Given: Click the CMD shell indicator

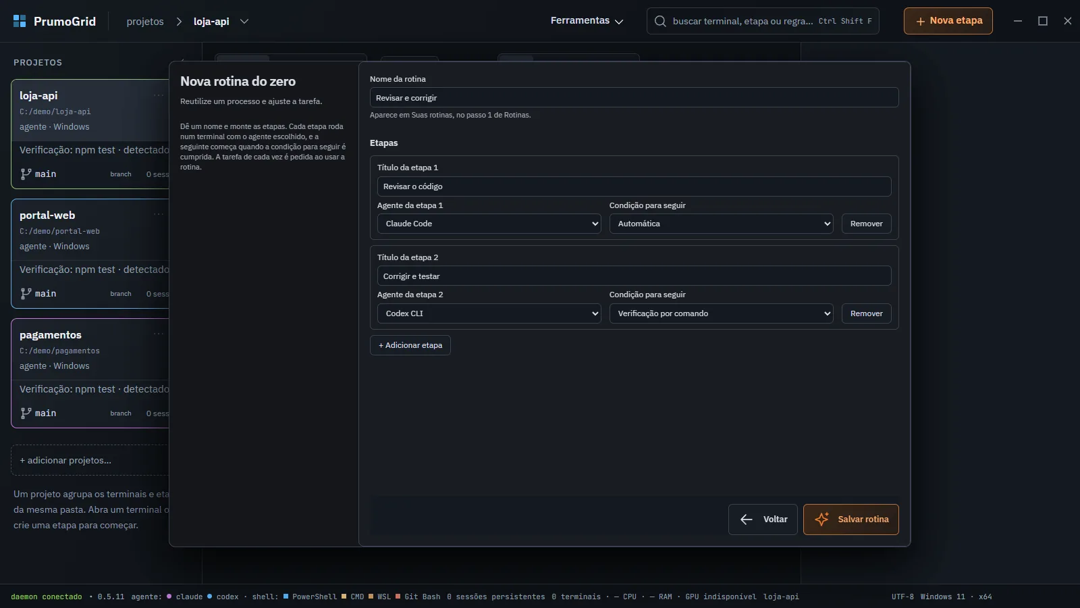Looking at the screenshot, I should [x=352, y=597].
